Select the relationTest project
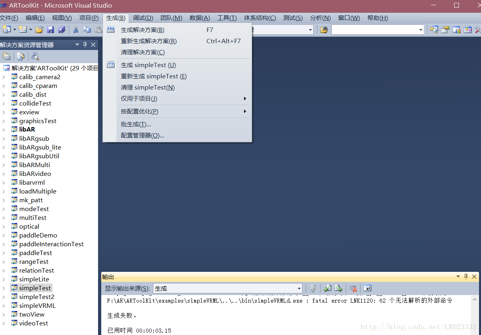481x335 pixels. [36, 270]
